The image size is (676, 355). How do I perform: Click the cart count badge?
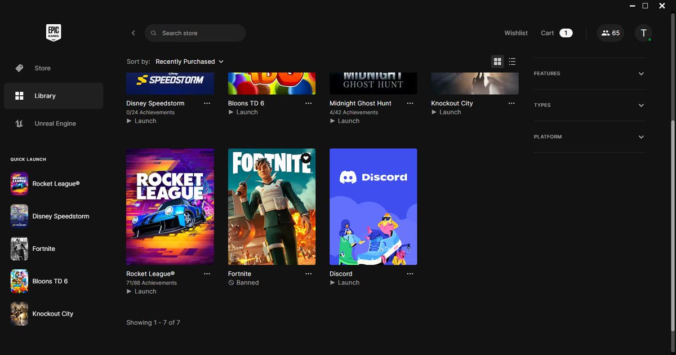pyautogui.click(x=566, y=33)
